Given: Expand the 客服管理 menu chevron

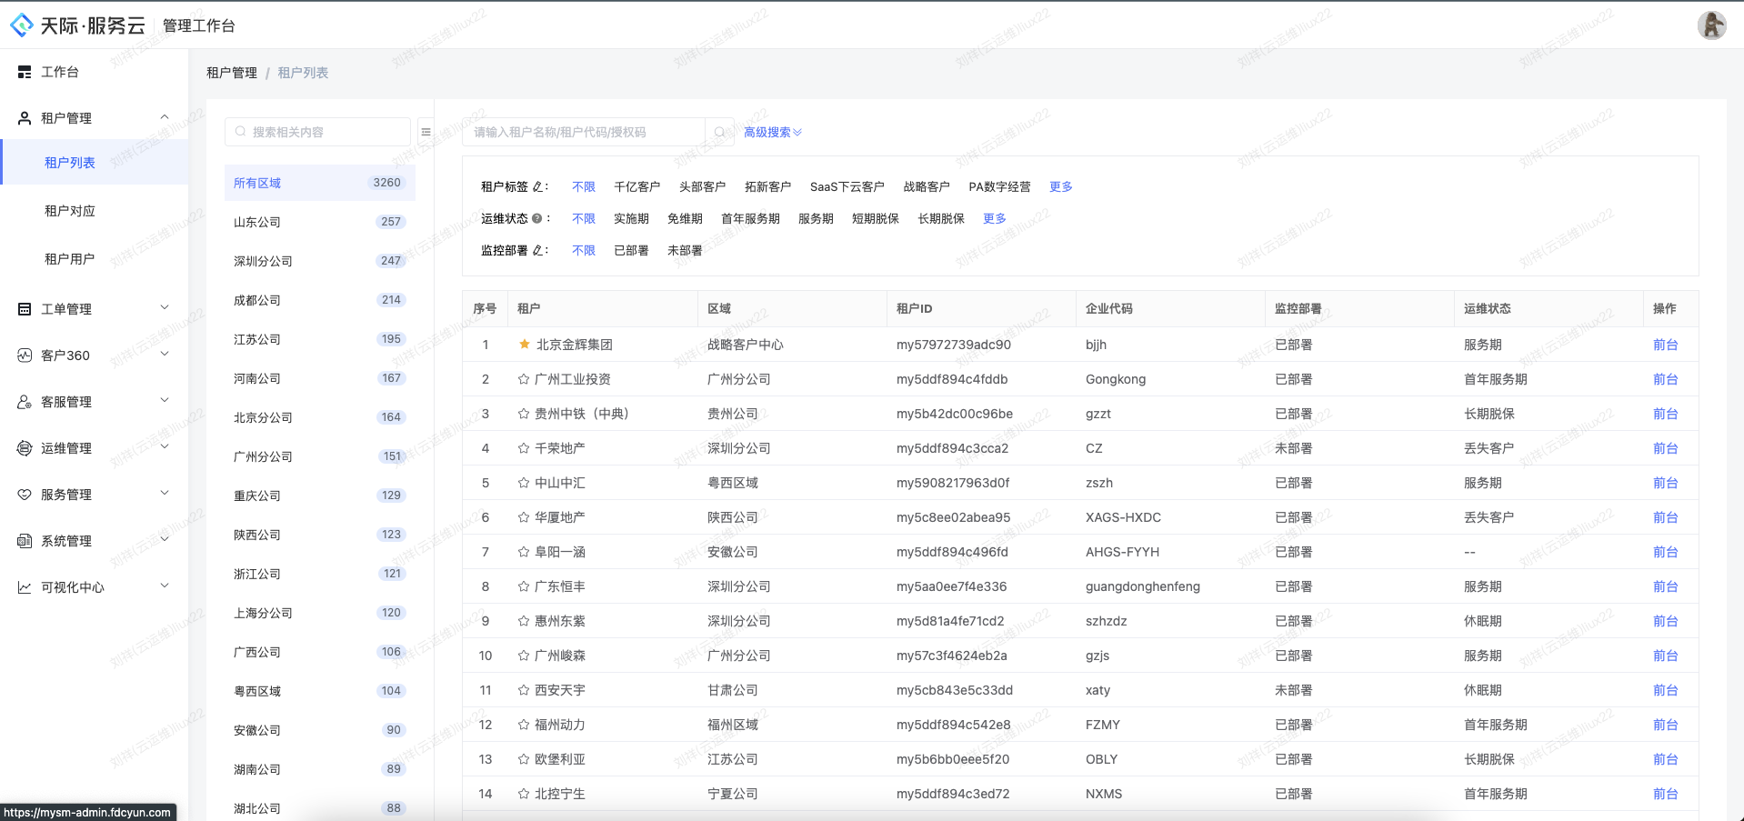Looking at the screenshot, I should click(x=165, y=401).
